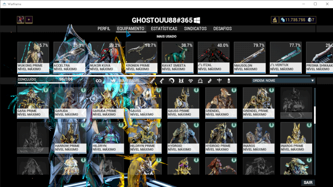
Task: Click the mastery badge on Hydroid card
Action: point(196,125)
